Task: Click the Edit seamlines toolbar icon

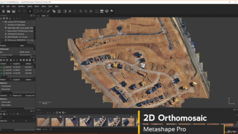Action: tap(59, 11)
